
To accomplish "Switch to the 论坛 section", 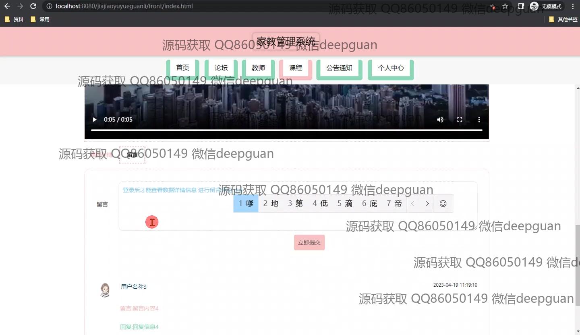I will pos(221,68).
